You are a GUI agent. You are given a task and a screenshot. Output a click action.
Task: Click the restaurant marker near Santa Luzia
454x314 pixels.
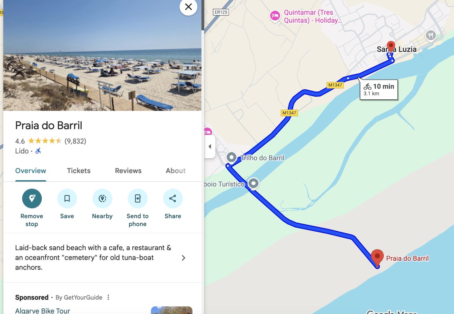[431, 35]
